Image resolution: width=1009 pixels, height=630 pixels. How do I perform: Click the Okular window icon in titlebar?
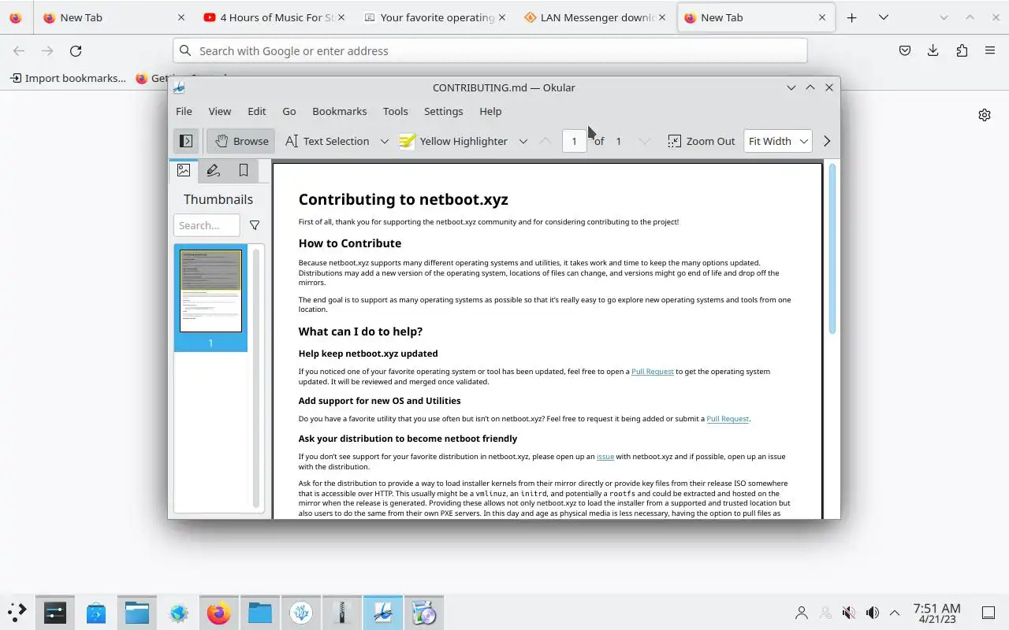(x=180, y=87)
